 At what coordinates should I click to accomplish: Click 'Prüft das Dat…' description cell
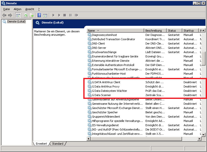[155, 91]
